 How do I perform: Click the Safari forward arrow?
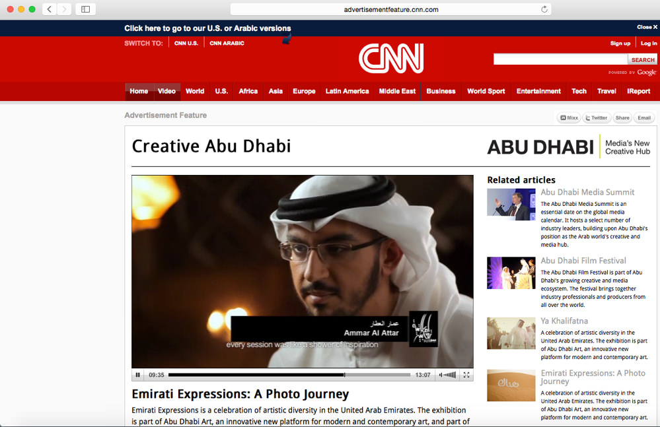[64, 9]
